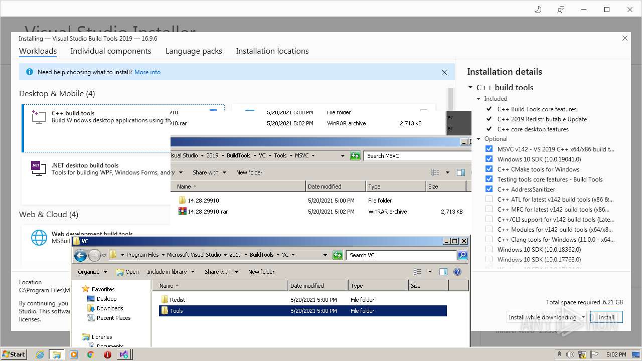Click the Start button
The width and height of the screenshot is (642, 361).
click(14, 354)
